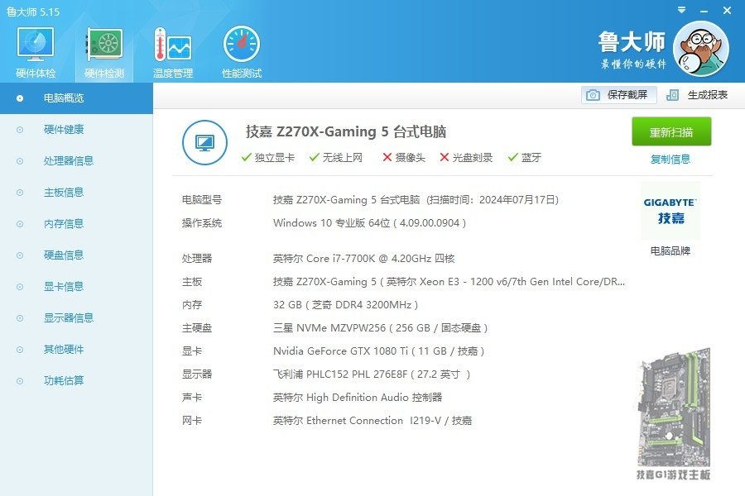The width and height of the screenshot is (745, 496).
Task: Click the green check next to 蓝牙
Action: 512,157
